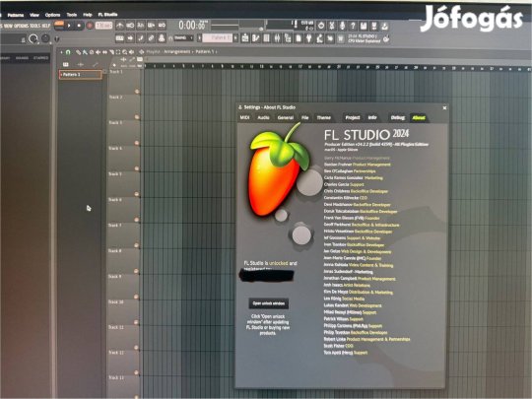The width and height of the screenshot is (532, 399).
Task: Toggle the metronome icon in toolbar
Action: tap(119, 25)
